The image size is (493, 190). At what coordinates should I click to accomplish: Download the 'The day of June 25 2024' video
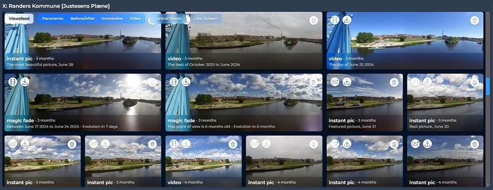(347, 20)
